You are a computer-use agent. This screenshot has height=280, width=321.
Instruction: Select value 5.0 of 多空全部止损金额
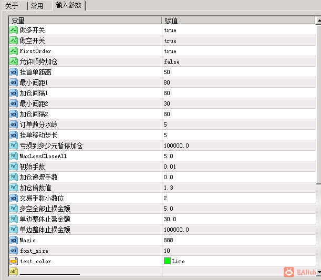168,209
